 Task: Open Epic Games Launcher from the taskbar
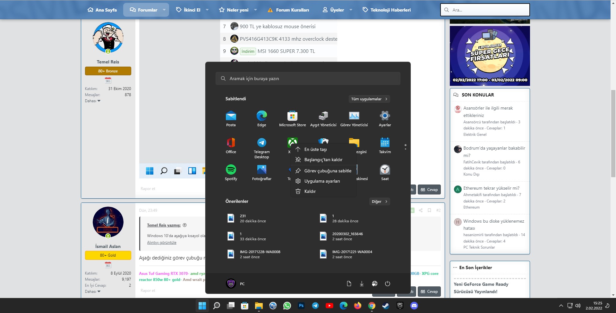pyautogui.click(x=400, y=306)
